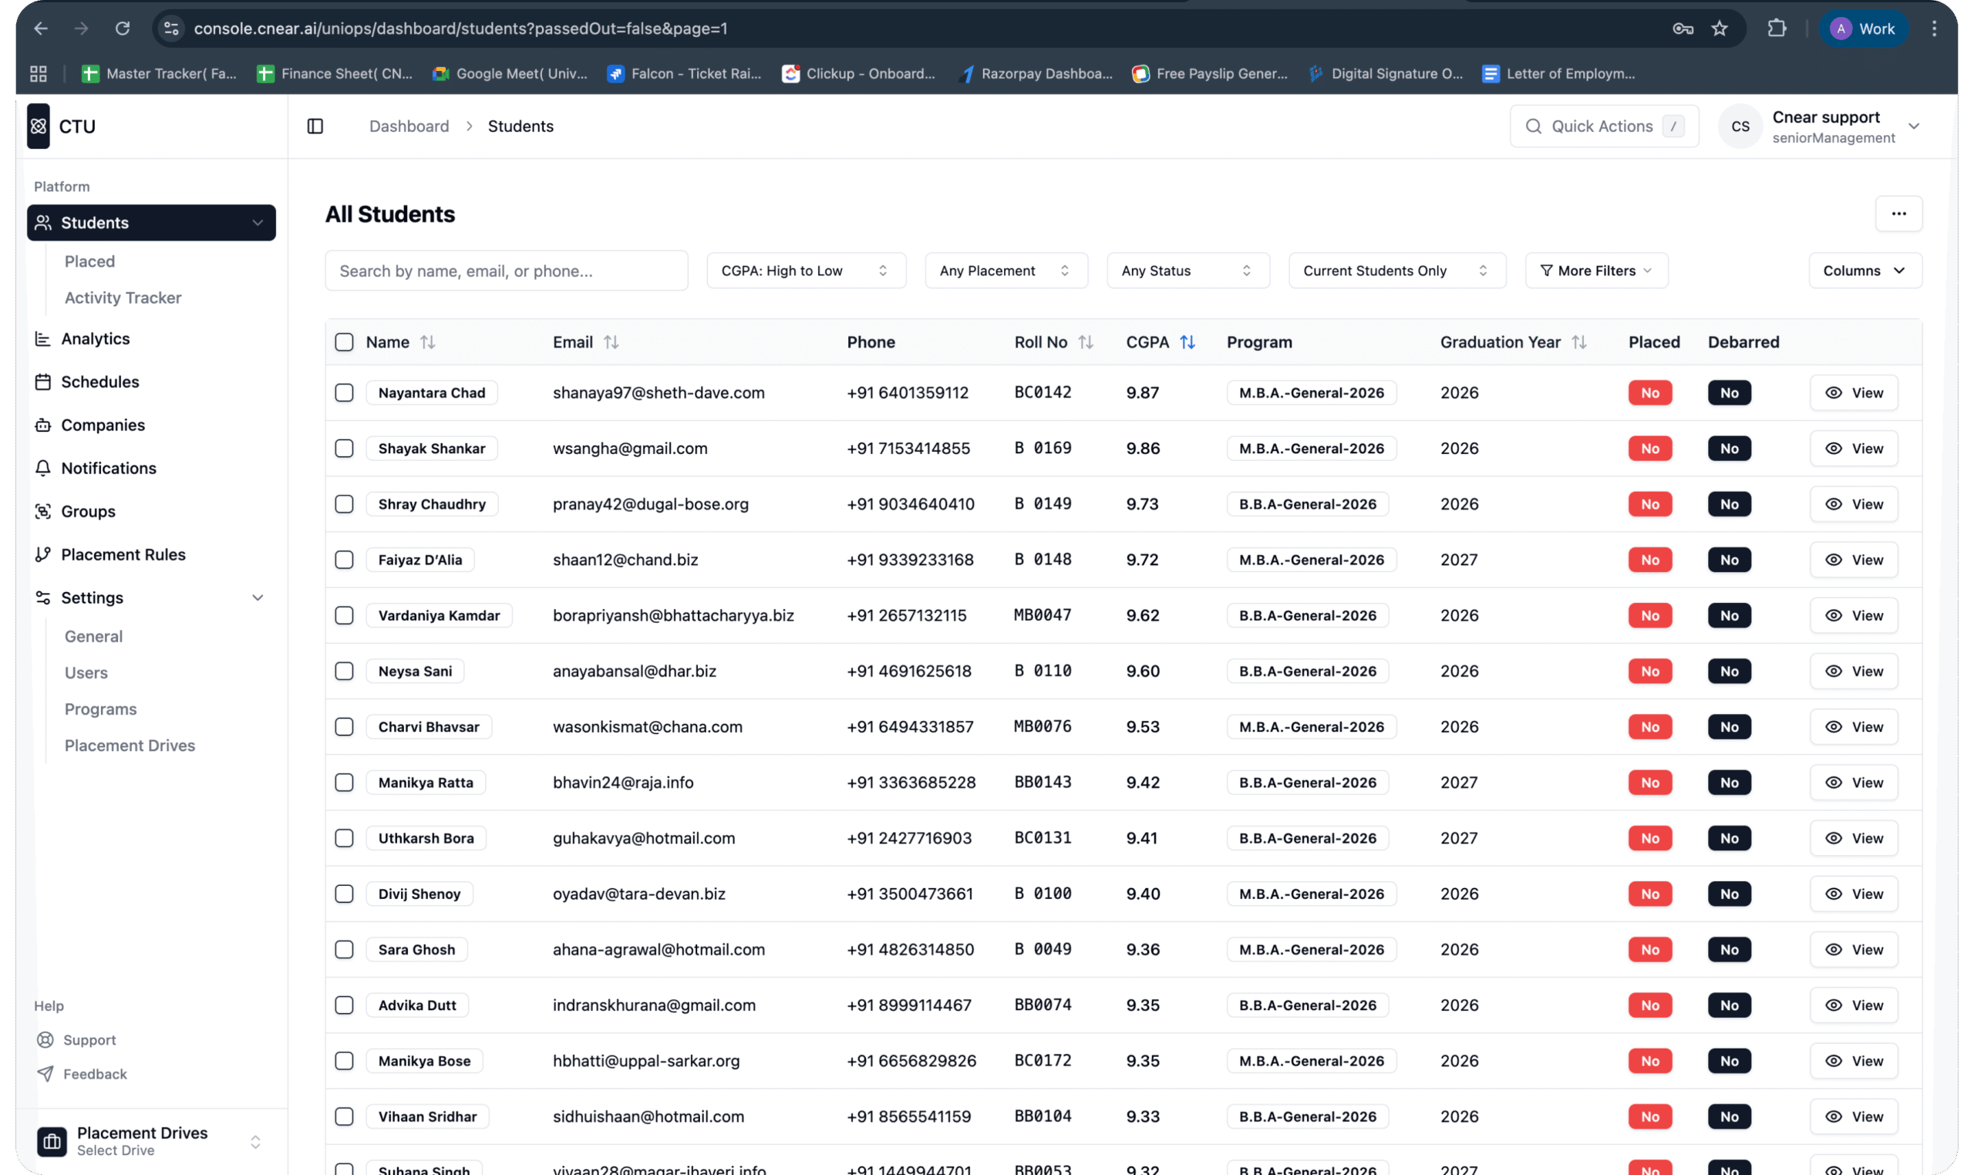Open the browser extensions puzzle icon
This screenshot has width=1974, height=1175.
(x=1776, y=29)
